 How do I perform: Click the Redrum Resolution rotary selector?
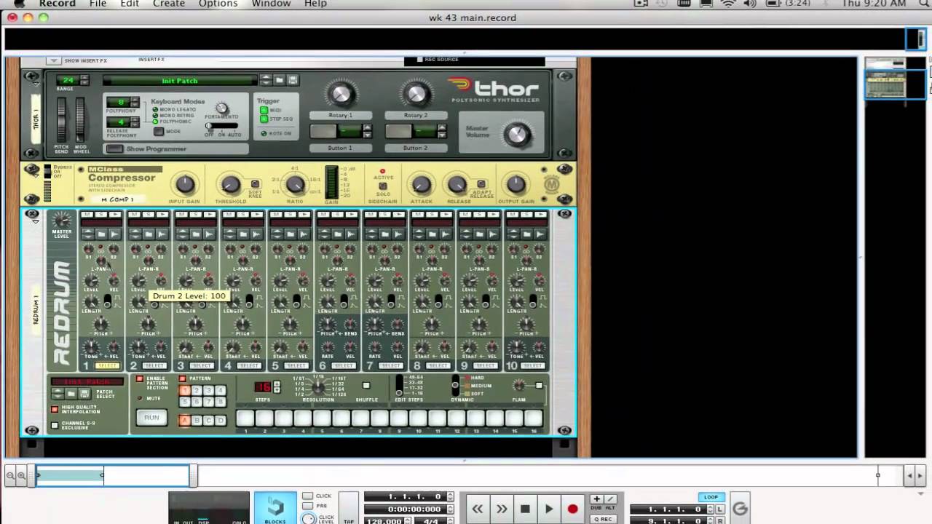pos(319,386)
